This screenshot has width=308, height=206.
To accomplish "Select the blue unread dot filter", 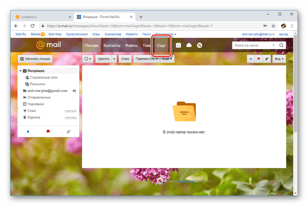I will tap(250, 59).
